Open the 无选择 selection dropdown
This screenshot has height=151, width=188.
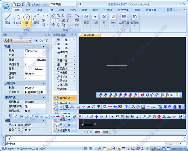[18, 40]
